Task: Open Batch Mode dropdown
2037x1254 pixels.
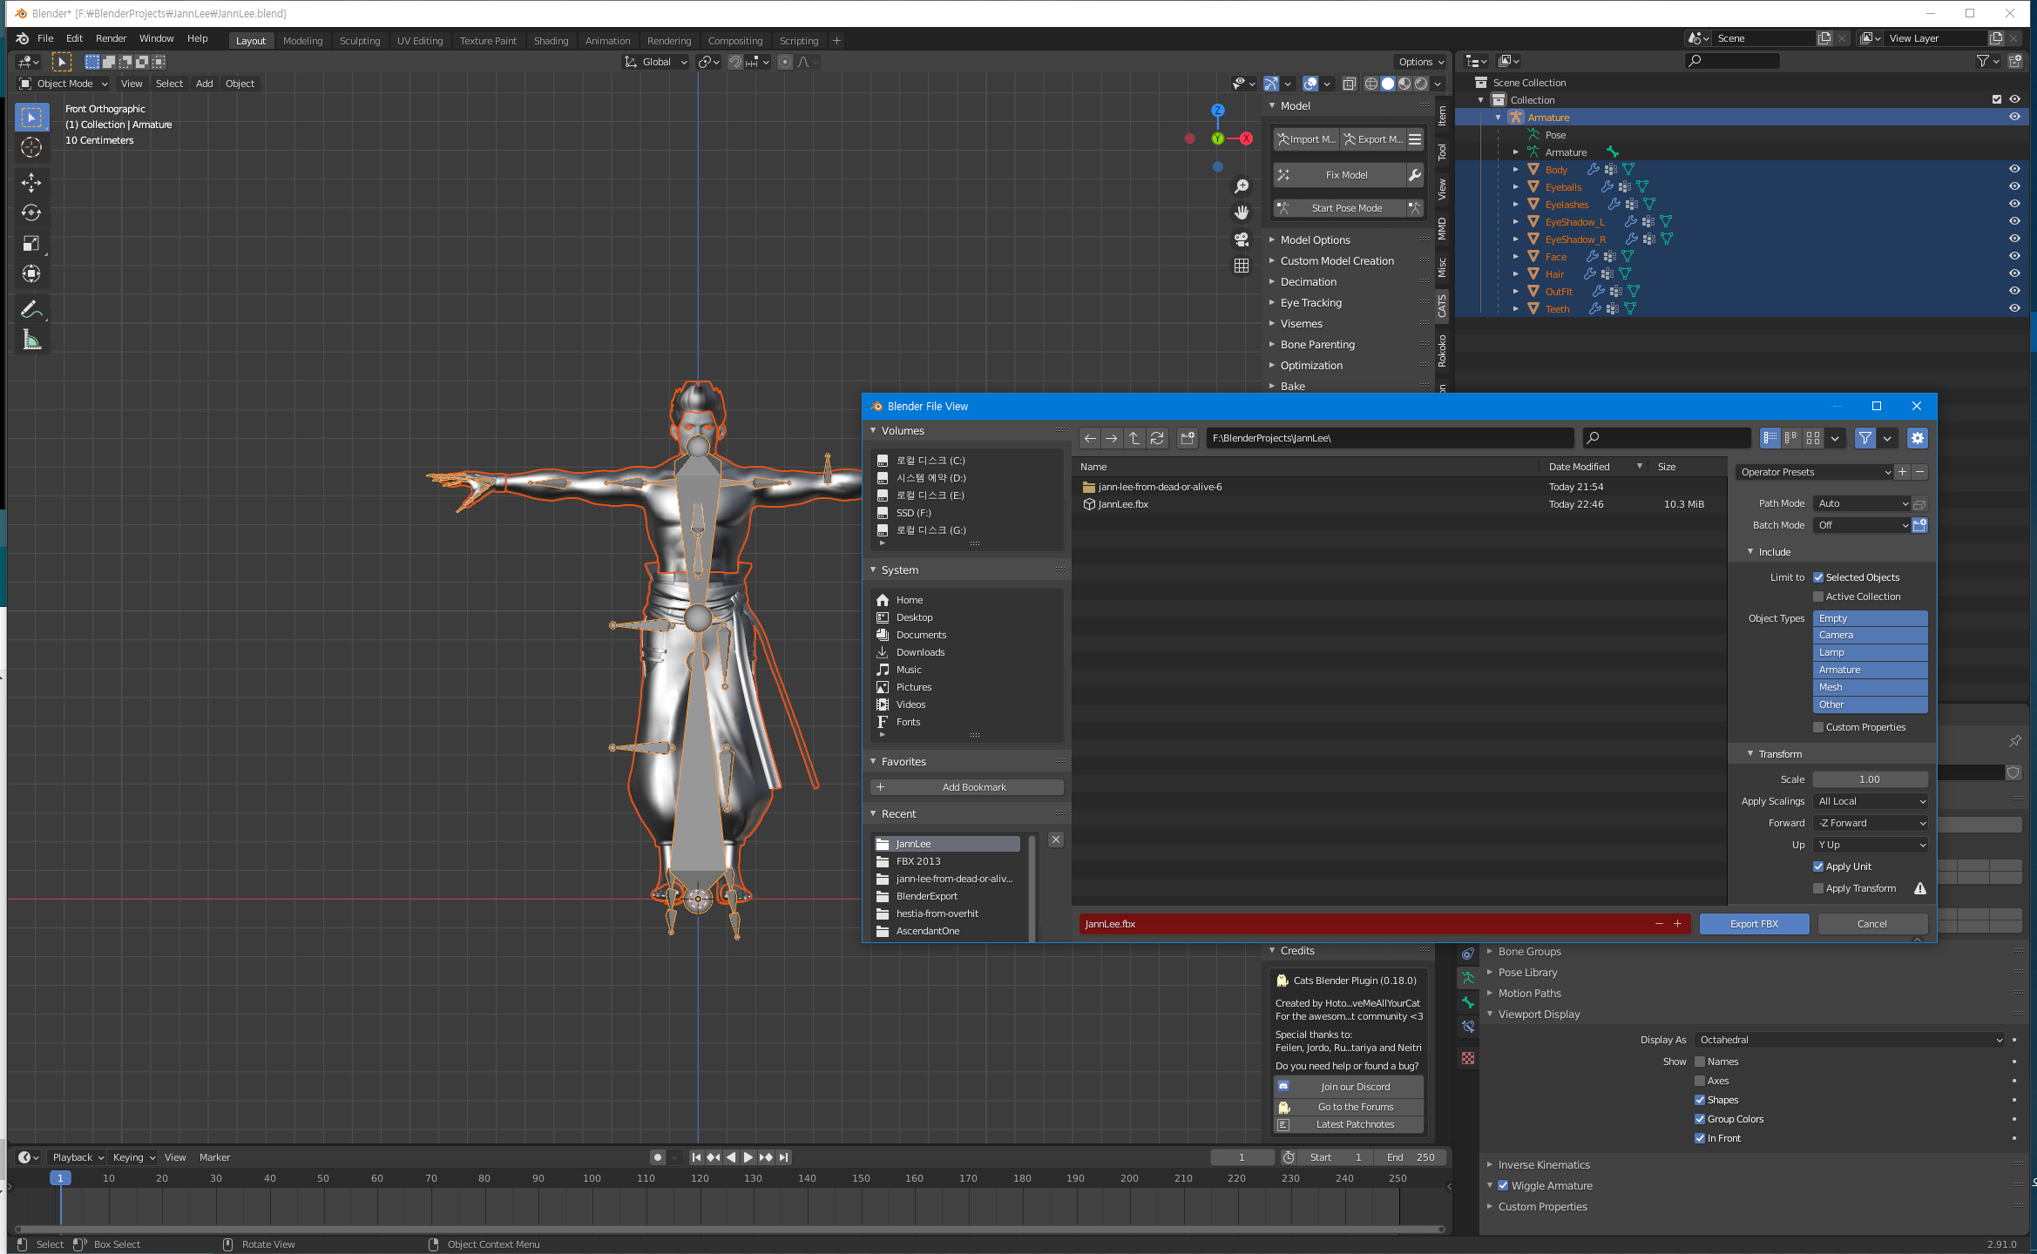Action: [1862, 525]
